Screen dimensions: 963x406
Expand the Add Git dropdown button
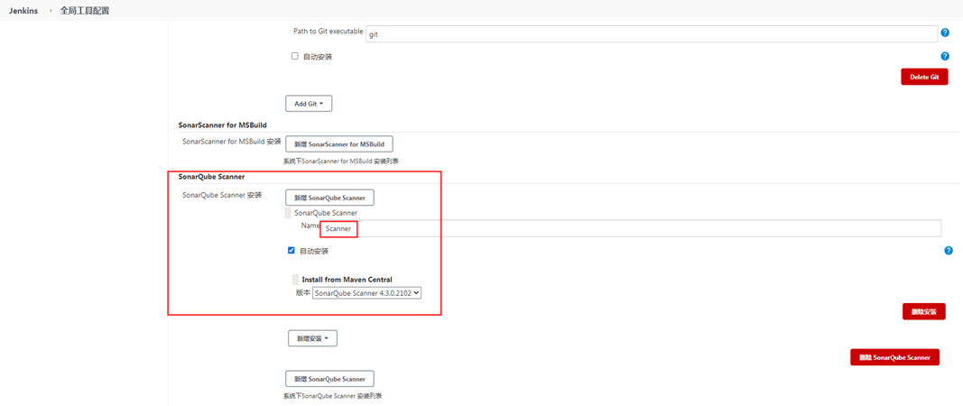[x=309, y=104]
